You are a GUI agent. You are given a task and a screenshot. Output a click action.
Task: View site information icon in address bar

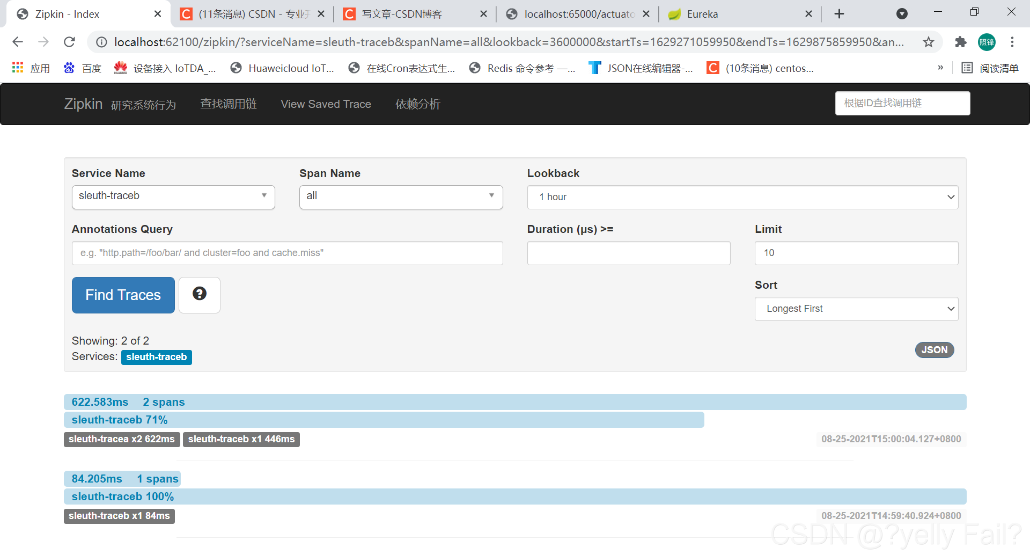101,42
